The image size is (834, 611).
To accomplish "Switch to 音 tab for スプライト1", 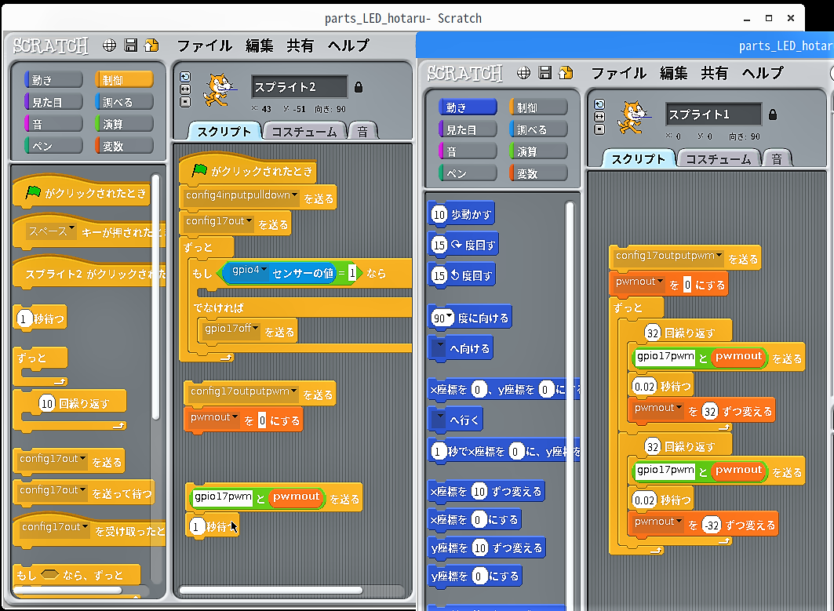I will point(777,159).
